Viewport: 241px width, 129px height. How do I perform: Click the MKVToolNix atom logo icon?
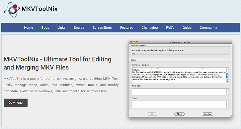[x=12, y=10]
